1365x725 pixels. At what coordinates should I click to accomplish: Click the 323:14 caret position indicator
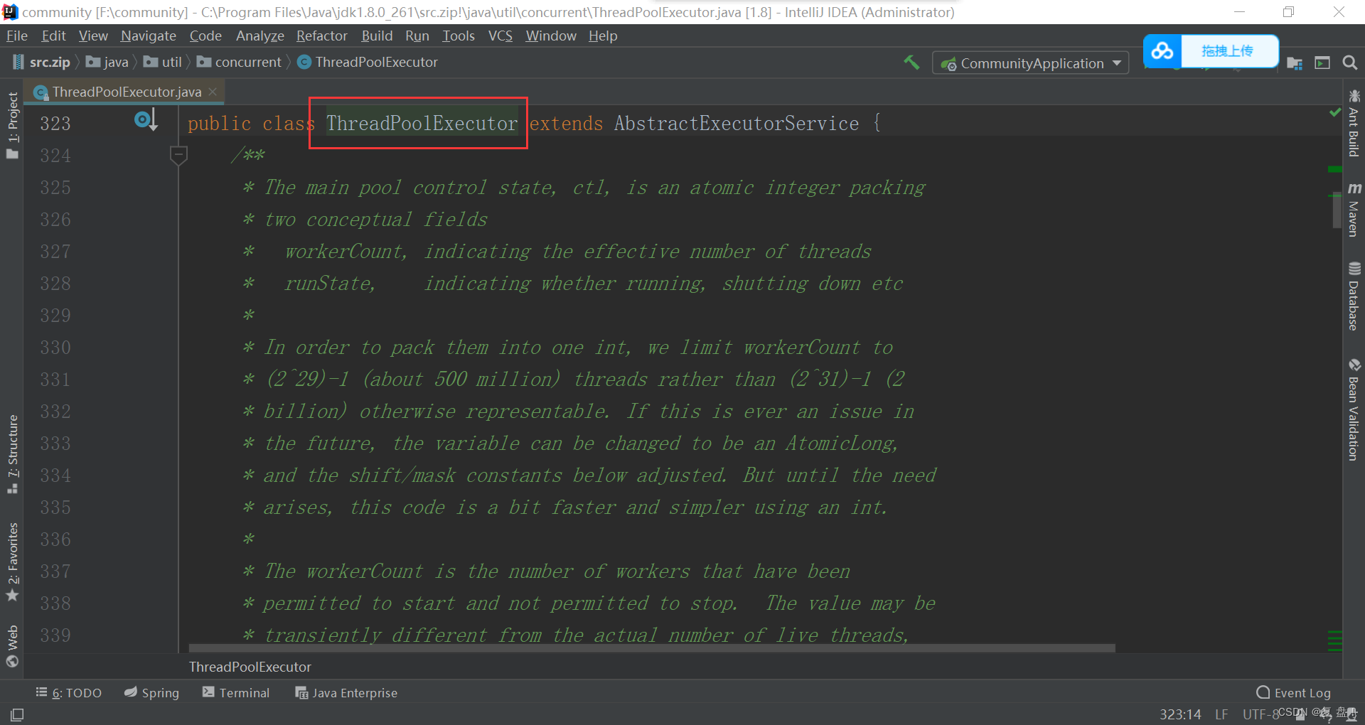pos(1180,714)
